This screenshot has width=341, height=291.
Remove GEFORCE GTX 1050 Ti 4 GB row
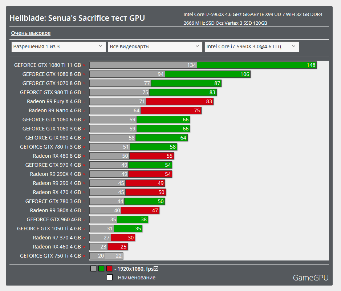(84, 229)
